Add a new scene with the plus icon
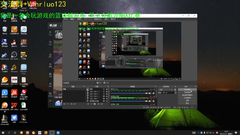Image resolution: width=240 pixels, height=135 pixels. point(64,104)
